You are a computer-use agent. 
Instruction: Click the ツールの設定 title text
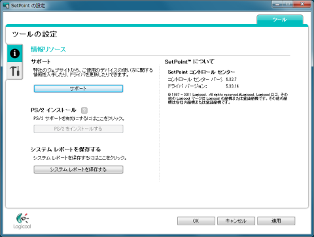point(35,34)
